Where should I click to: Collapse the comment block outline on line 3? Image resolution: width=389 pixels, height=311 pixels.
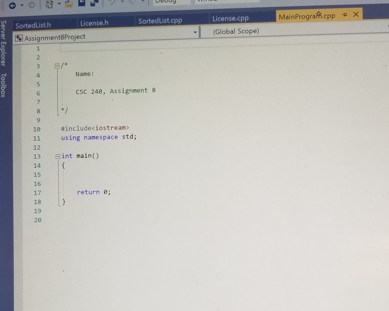pos(57,65)
